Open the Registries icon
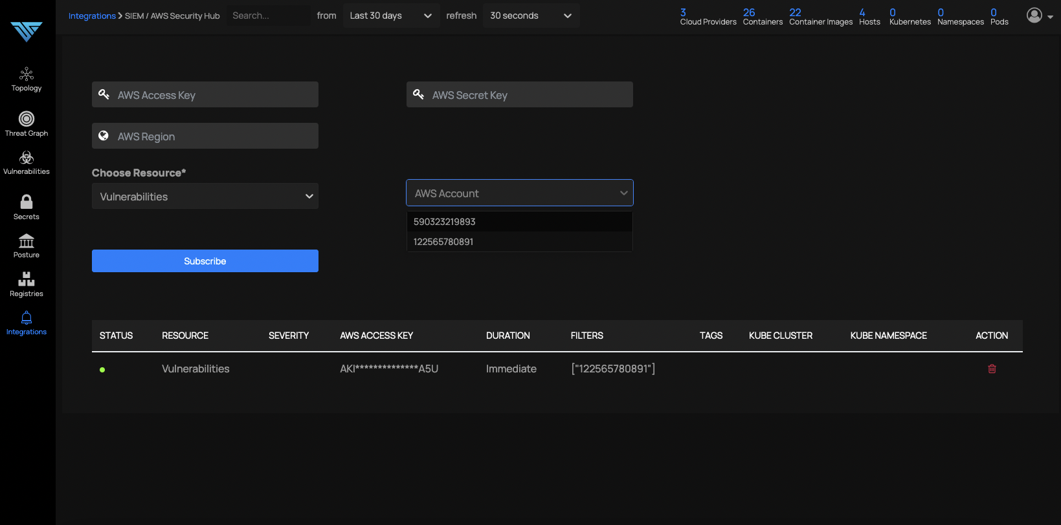Image resolution: width=1061 pixels, height=525 pixels. [x=27, y=279]
